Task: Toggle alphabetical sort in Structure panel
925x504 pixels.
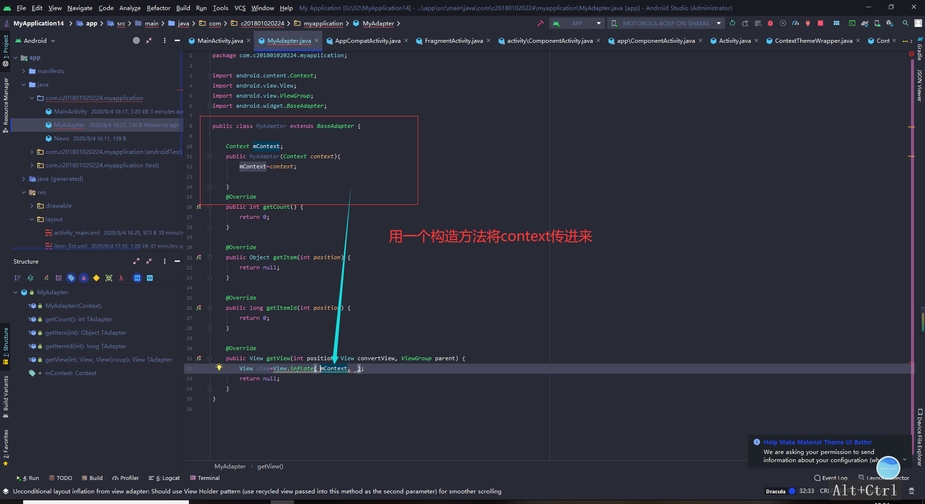Action: pos(30,278)
